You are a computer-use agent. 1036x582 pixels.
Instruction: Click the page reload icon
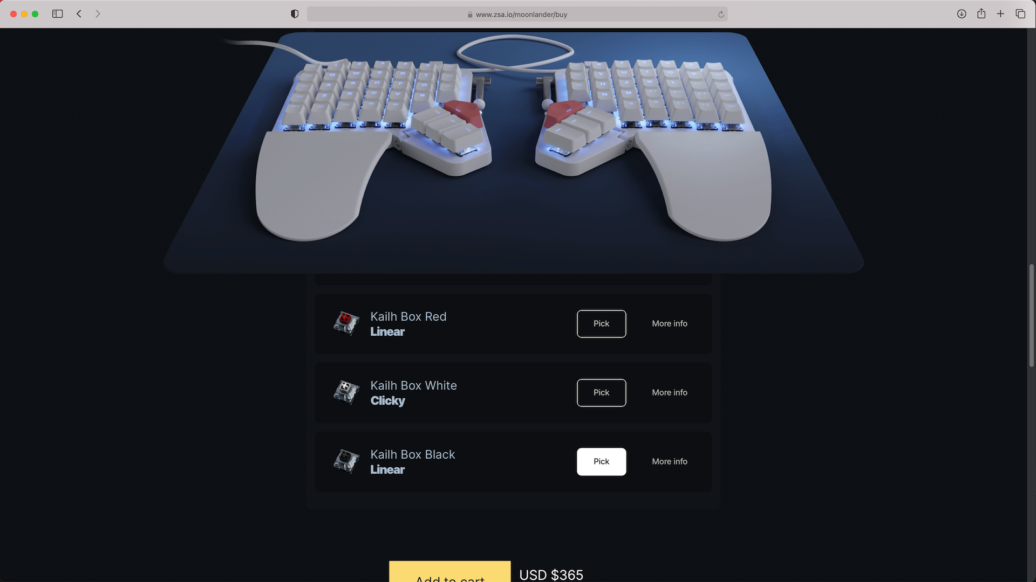(721, 14)
